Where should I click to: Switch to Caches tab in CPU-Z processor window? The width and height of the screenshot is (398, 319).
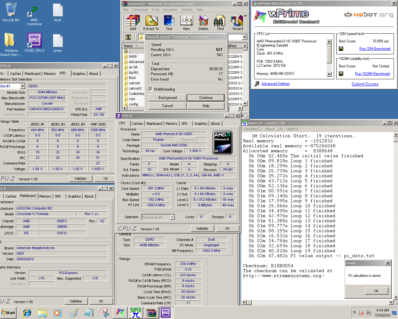(x=137, y=124)
